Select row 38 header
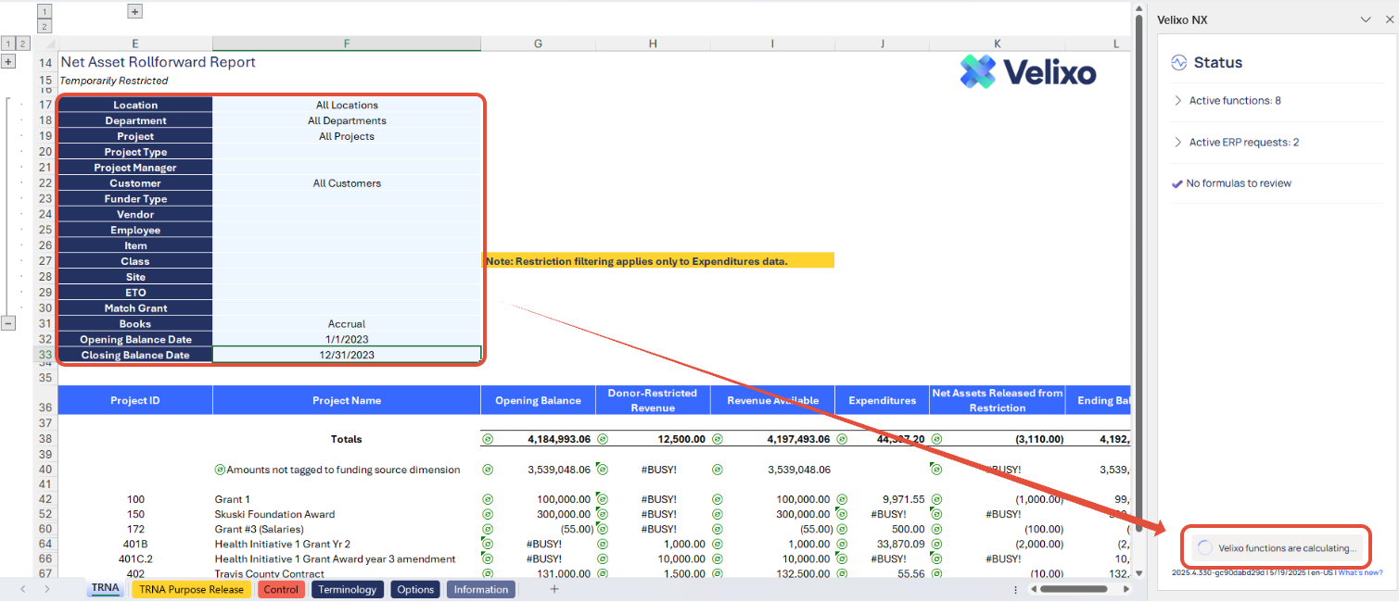 (x=45, y=439)
